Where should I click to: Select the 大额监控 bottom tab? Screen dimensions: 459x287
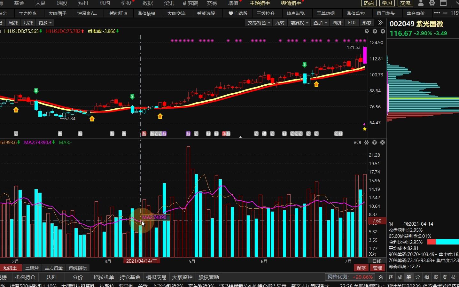click(183, 277)
